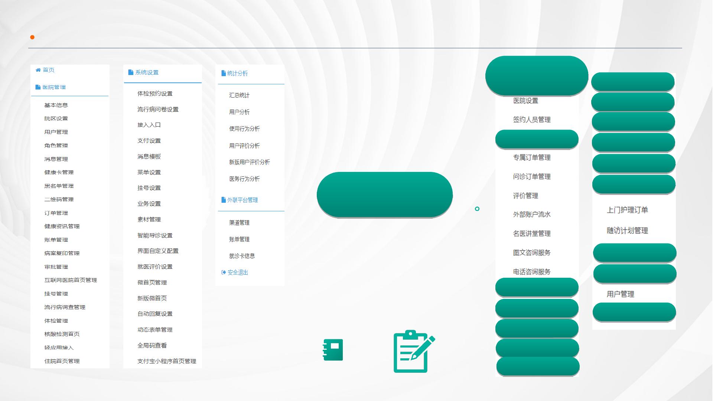This screenshot has width=713, height=401.
Task: Click the small teal ring marker
Action: click(x=477, y=209)
